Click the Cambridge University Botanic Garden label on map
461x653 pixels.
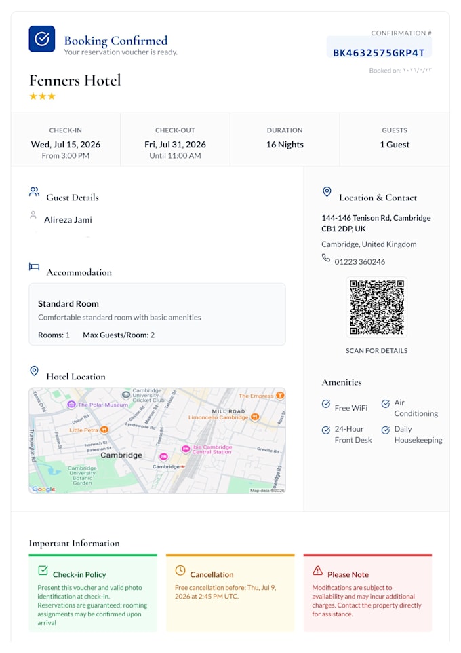pyautogui.click(x=82, y=475)
